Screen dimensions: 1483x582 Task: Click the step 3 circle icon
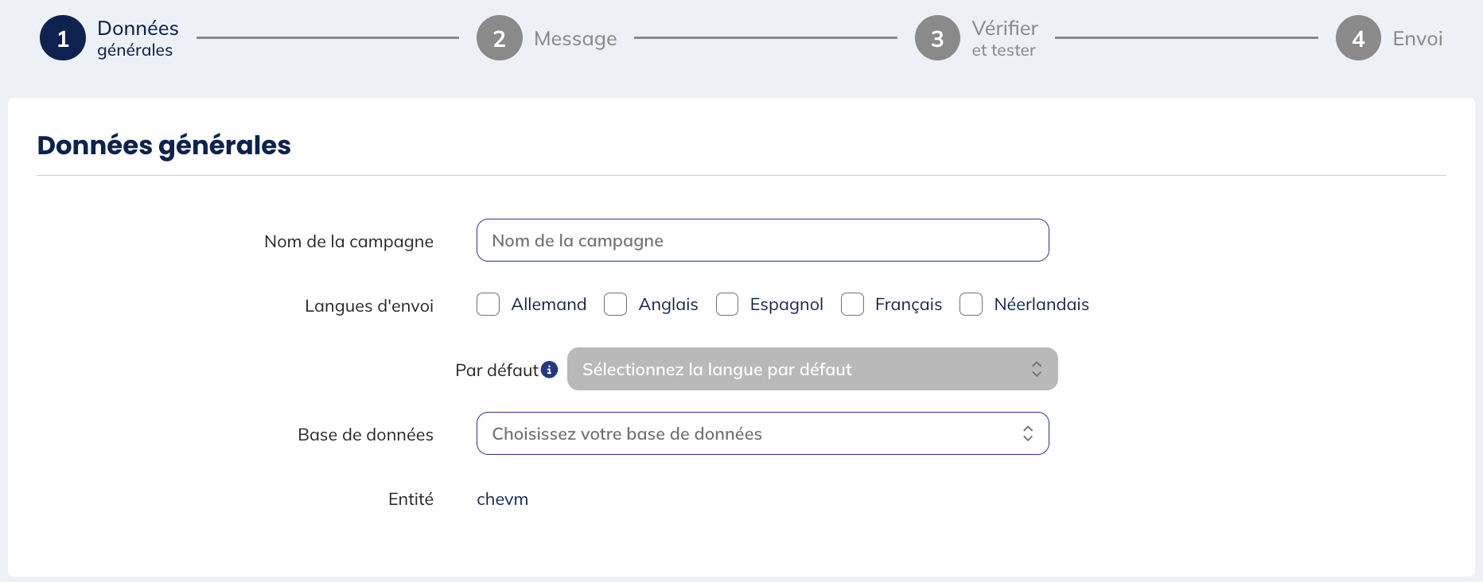[937, 37]
